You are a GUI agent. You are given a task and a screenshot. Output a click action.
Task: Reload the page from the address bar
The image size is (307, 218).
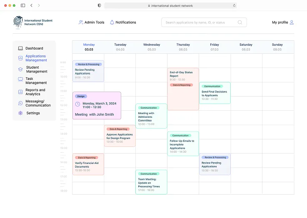234,5
